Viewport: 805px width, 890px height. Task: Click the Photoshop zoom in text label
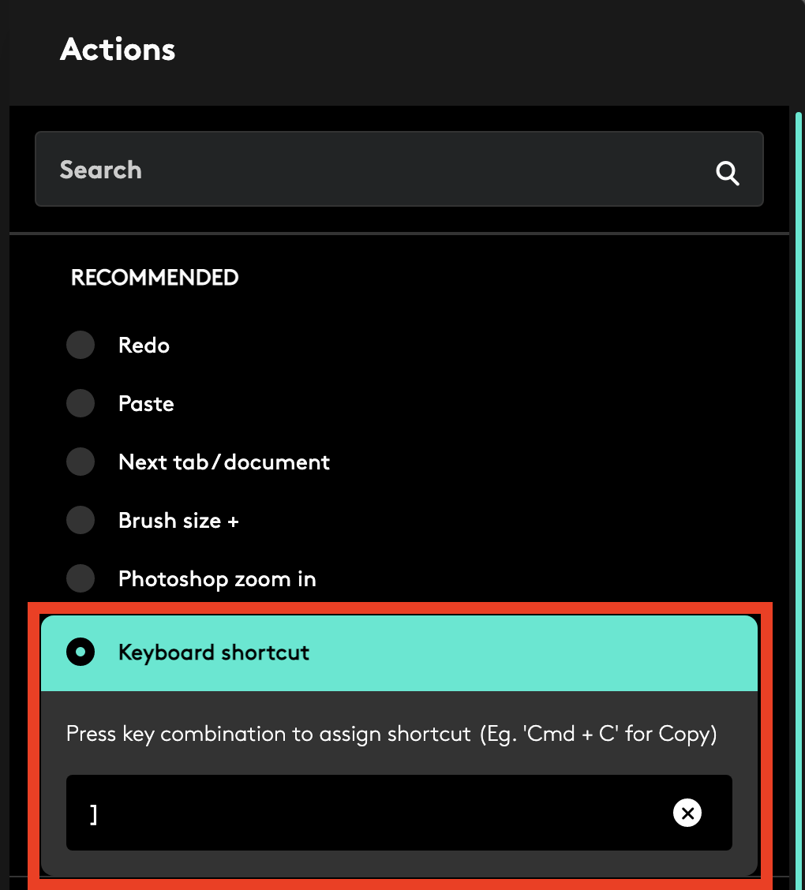[216, 578]
